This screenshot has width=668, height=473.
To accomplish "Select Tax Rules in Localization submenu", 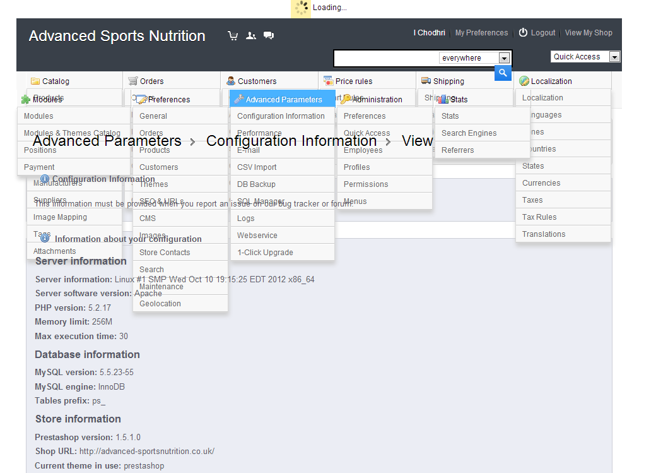I will click(563, 217).
